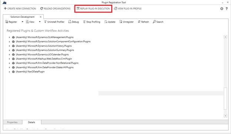The width and height of the screenshot is (231, 134).
Task: Click the scroll up arrow of the plugin list
Action: point(225,37)
